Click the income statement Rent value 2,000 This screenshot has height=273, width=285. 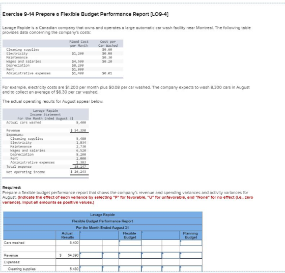81,159
